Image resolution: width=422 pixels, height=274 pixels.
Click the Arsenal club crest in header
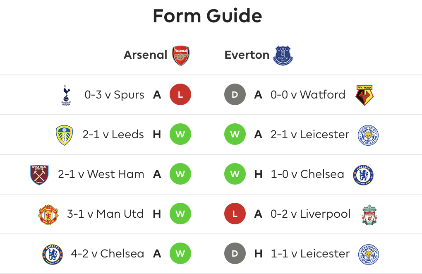(181, 56)
